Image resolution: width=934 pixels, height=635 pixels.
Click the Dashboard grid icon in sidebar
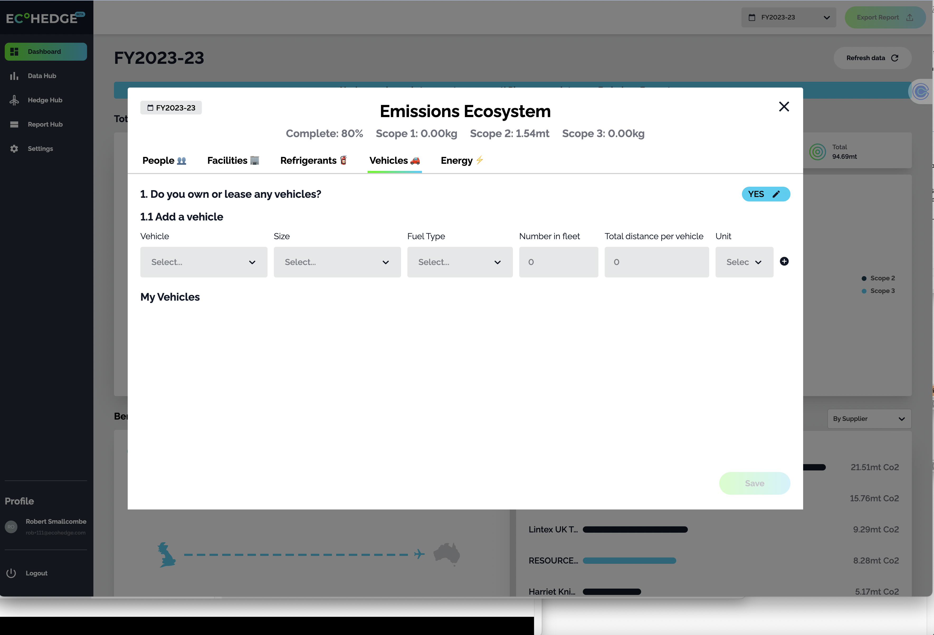pyautogui.click(x=15, y=52)
